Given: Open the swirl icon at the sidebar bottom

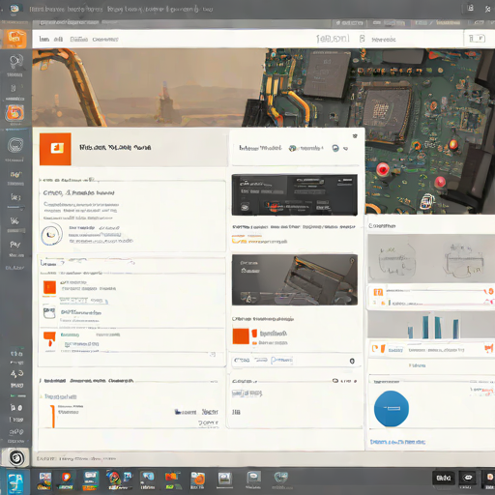Looking at the screenshot, I should click(x=16, y=457).
